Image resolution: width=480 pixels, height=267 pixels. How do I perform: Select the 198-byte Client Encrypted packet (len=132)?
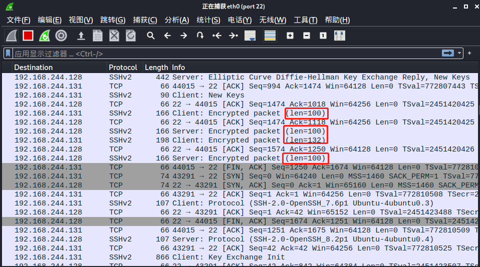click(x=239, y=140)
